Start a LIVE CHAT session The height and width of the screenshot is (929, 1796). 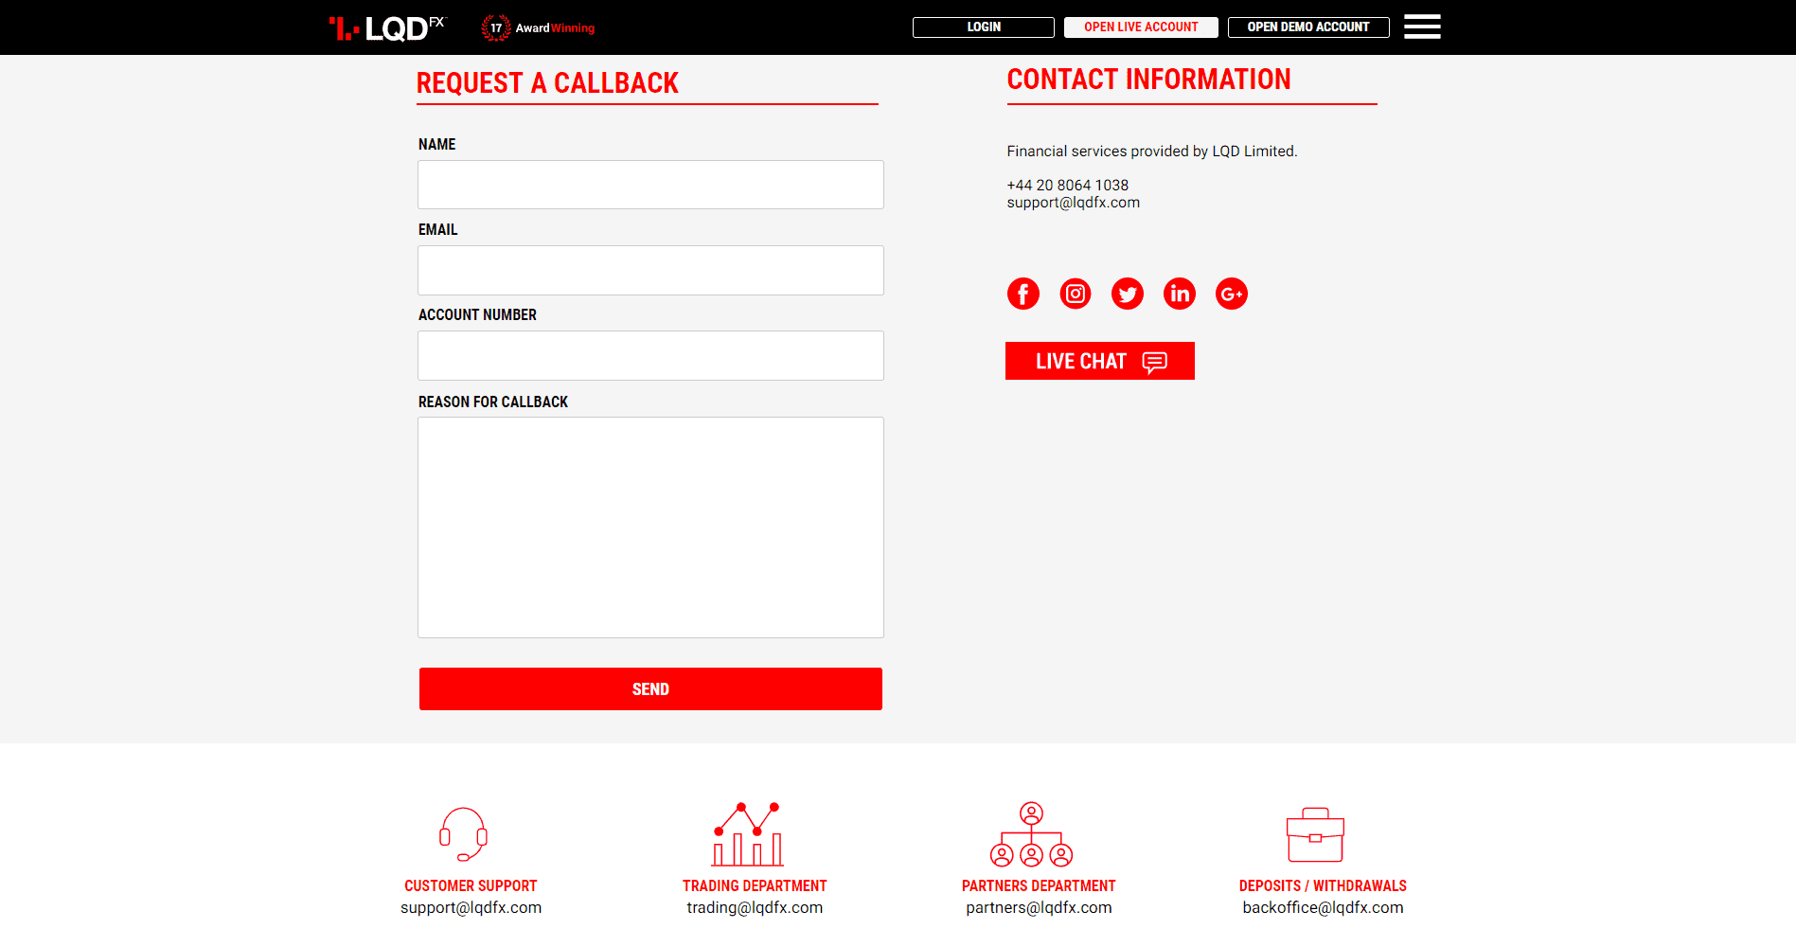pos(1099,361)
